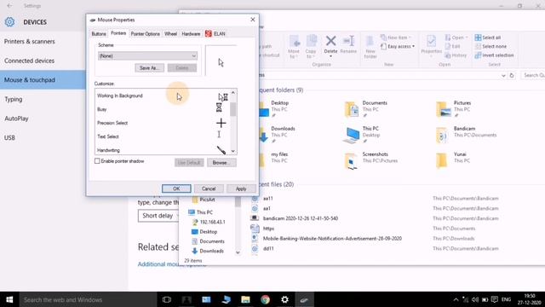
Task: Open the Pictures frequent folder icon
Action: [443, 109]
